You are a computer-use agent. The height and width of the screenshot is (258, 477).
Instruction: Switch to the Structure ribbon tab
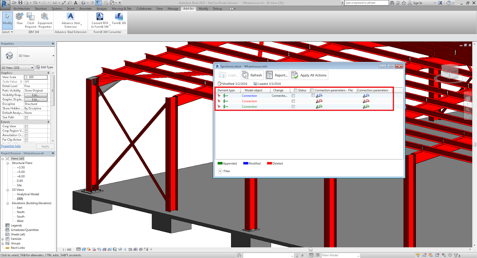click(x=41, y=9)
